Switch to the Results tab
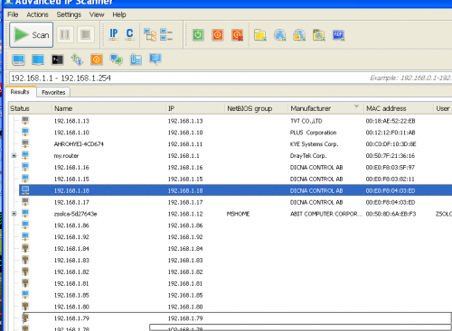This screenshot has width=452, height=331. click(x=20, y=92)
